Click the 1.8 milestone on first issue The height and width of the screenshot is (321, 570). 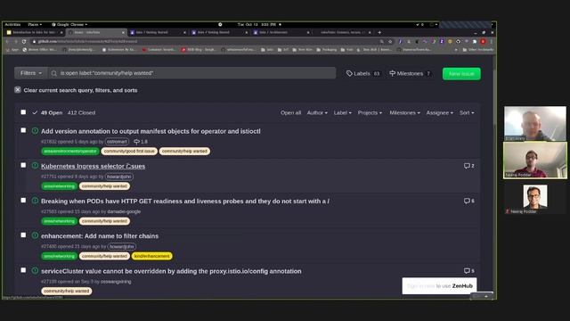click(x=141, y=142)
